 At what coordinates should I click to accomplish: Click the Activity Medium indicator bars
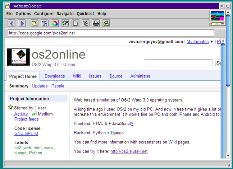34,113
